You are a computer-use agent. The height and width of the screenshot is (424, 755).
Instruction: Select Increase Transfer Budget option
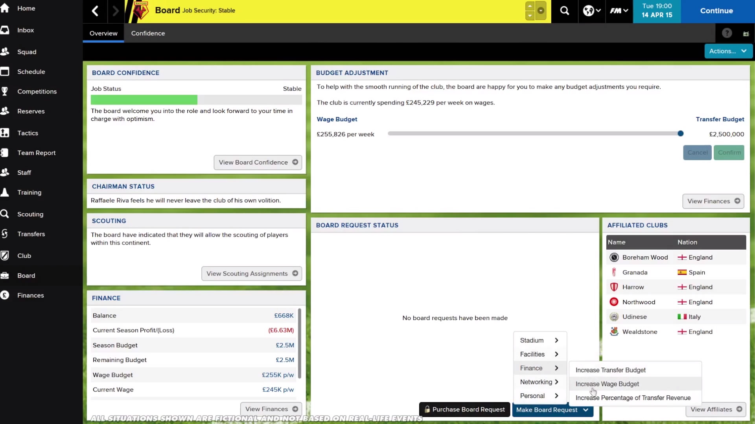coord(610,370)
